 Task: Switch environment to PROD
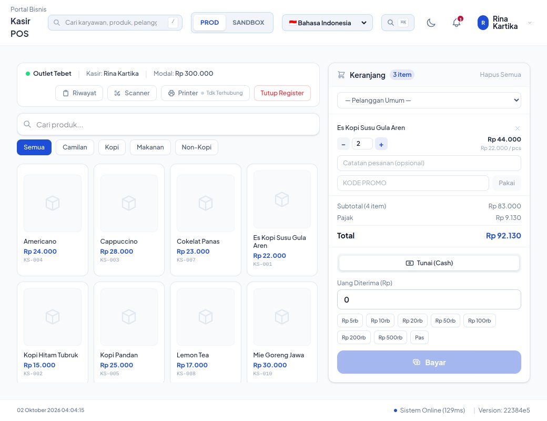(x=209, y=23)
